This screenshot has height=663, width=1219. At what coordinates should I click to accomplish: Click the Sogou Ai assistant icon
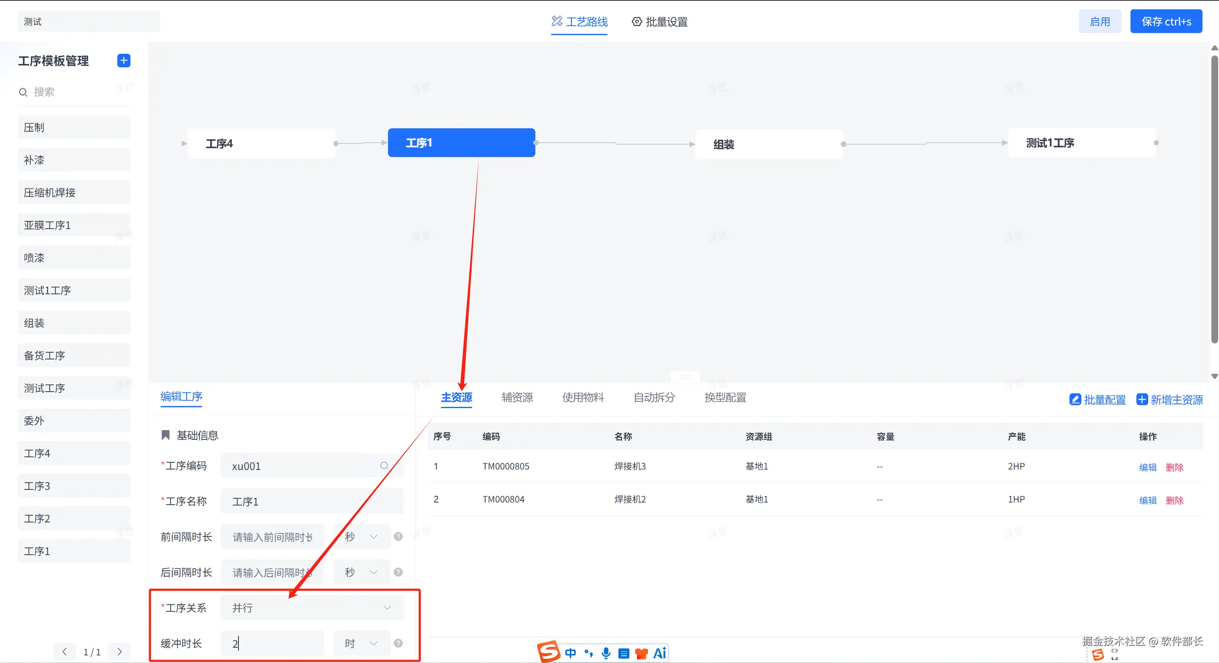click(x=659, y=653)
